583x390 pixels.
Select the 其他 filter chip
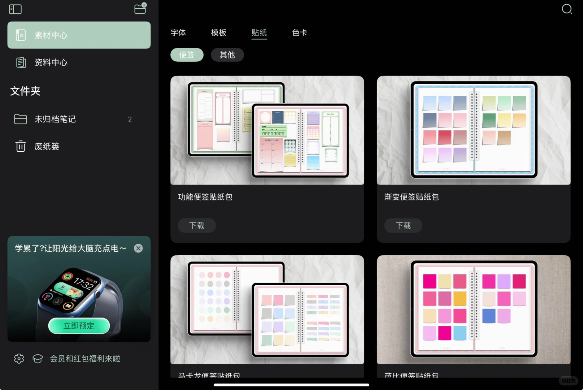pyautogui.click(x=227, y=55)
